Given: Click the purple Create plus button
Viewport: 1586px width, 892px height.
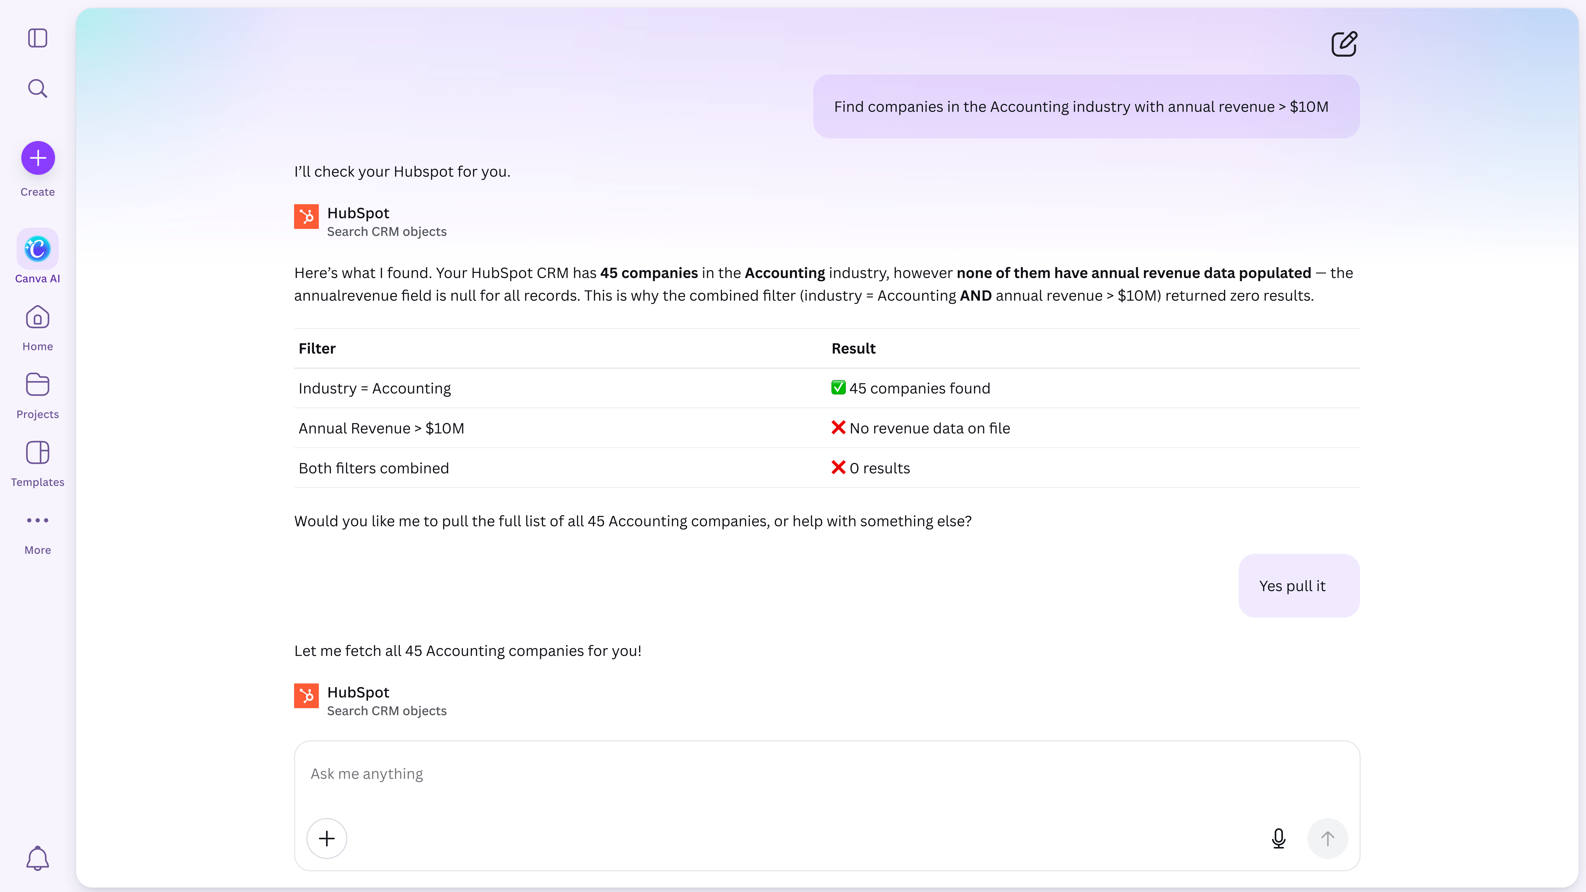Looking at the screenshot, I should coord(38,158).
